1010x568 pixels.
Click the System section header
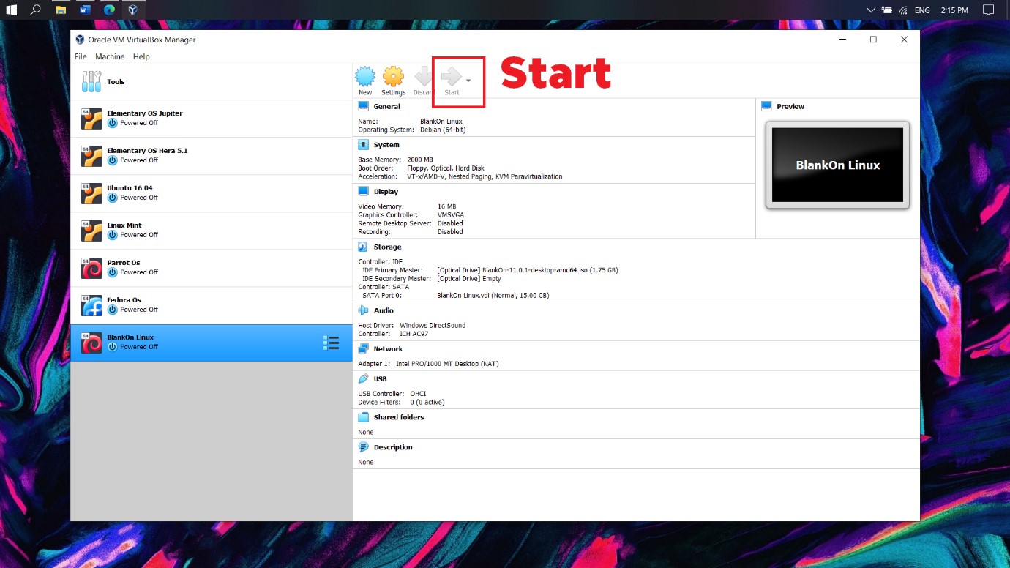[386, 145]
